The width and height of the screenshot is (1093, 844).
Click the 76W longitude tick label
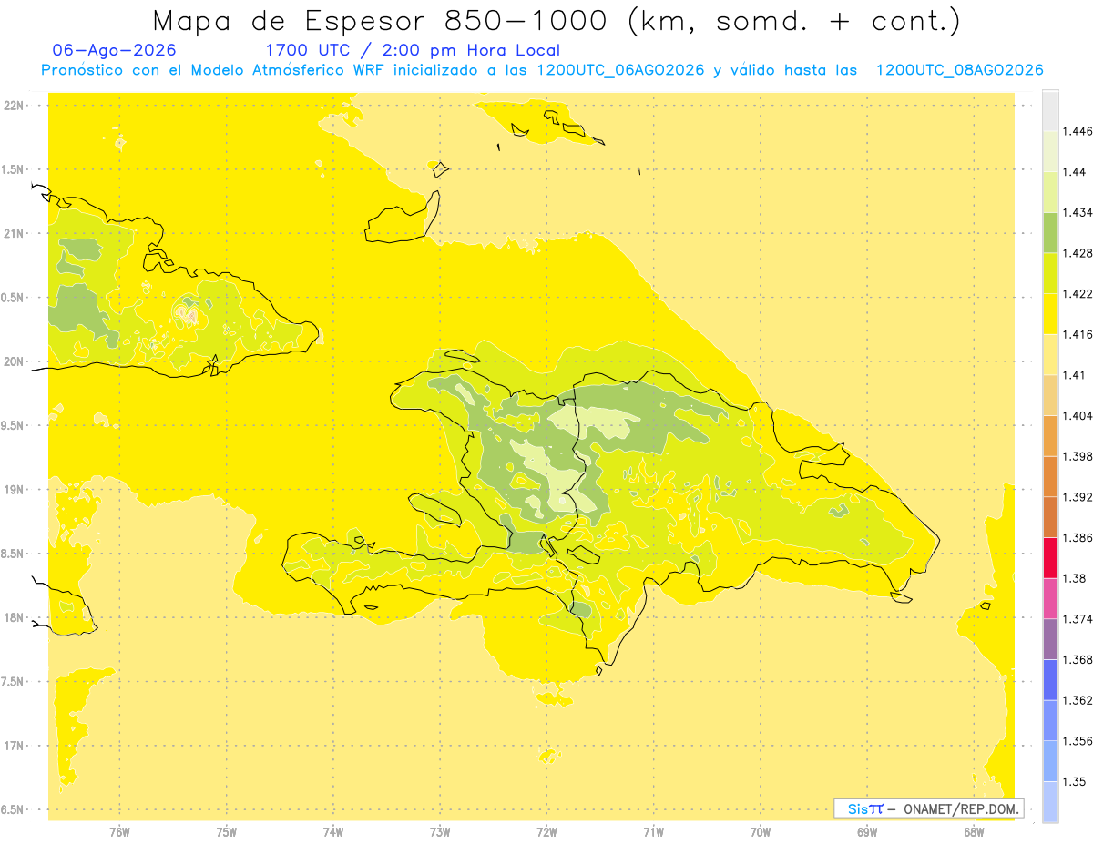click(119, 832)
